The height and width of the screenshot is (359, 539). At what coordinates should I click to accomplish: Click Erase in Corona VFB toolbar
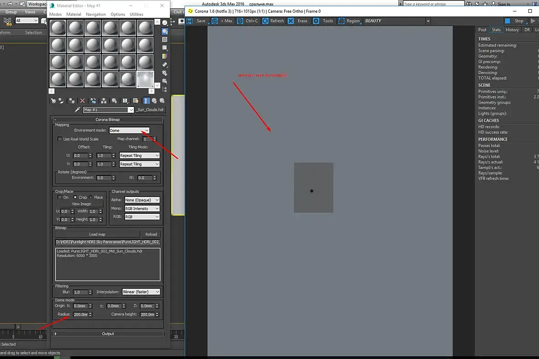[x=298, y=21]
